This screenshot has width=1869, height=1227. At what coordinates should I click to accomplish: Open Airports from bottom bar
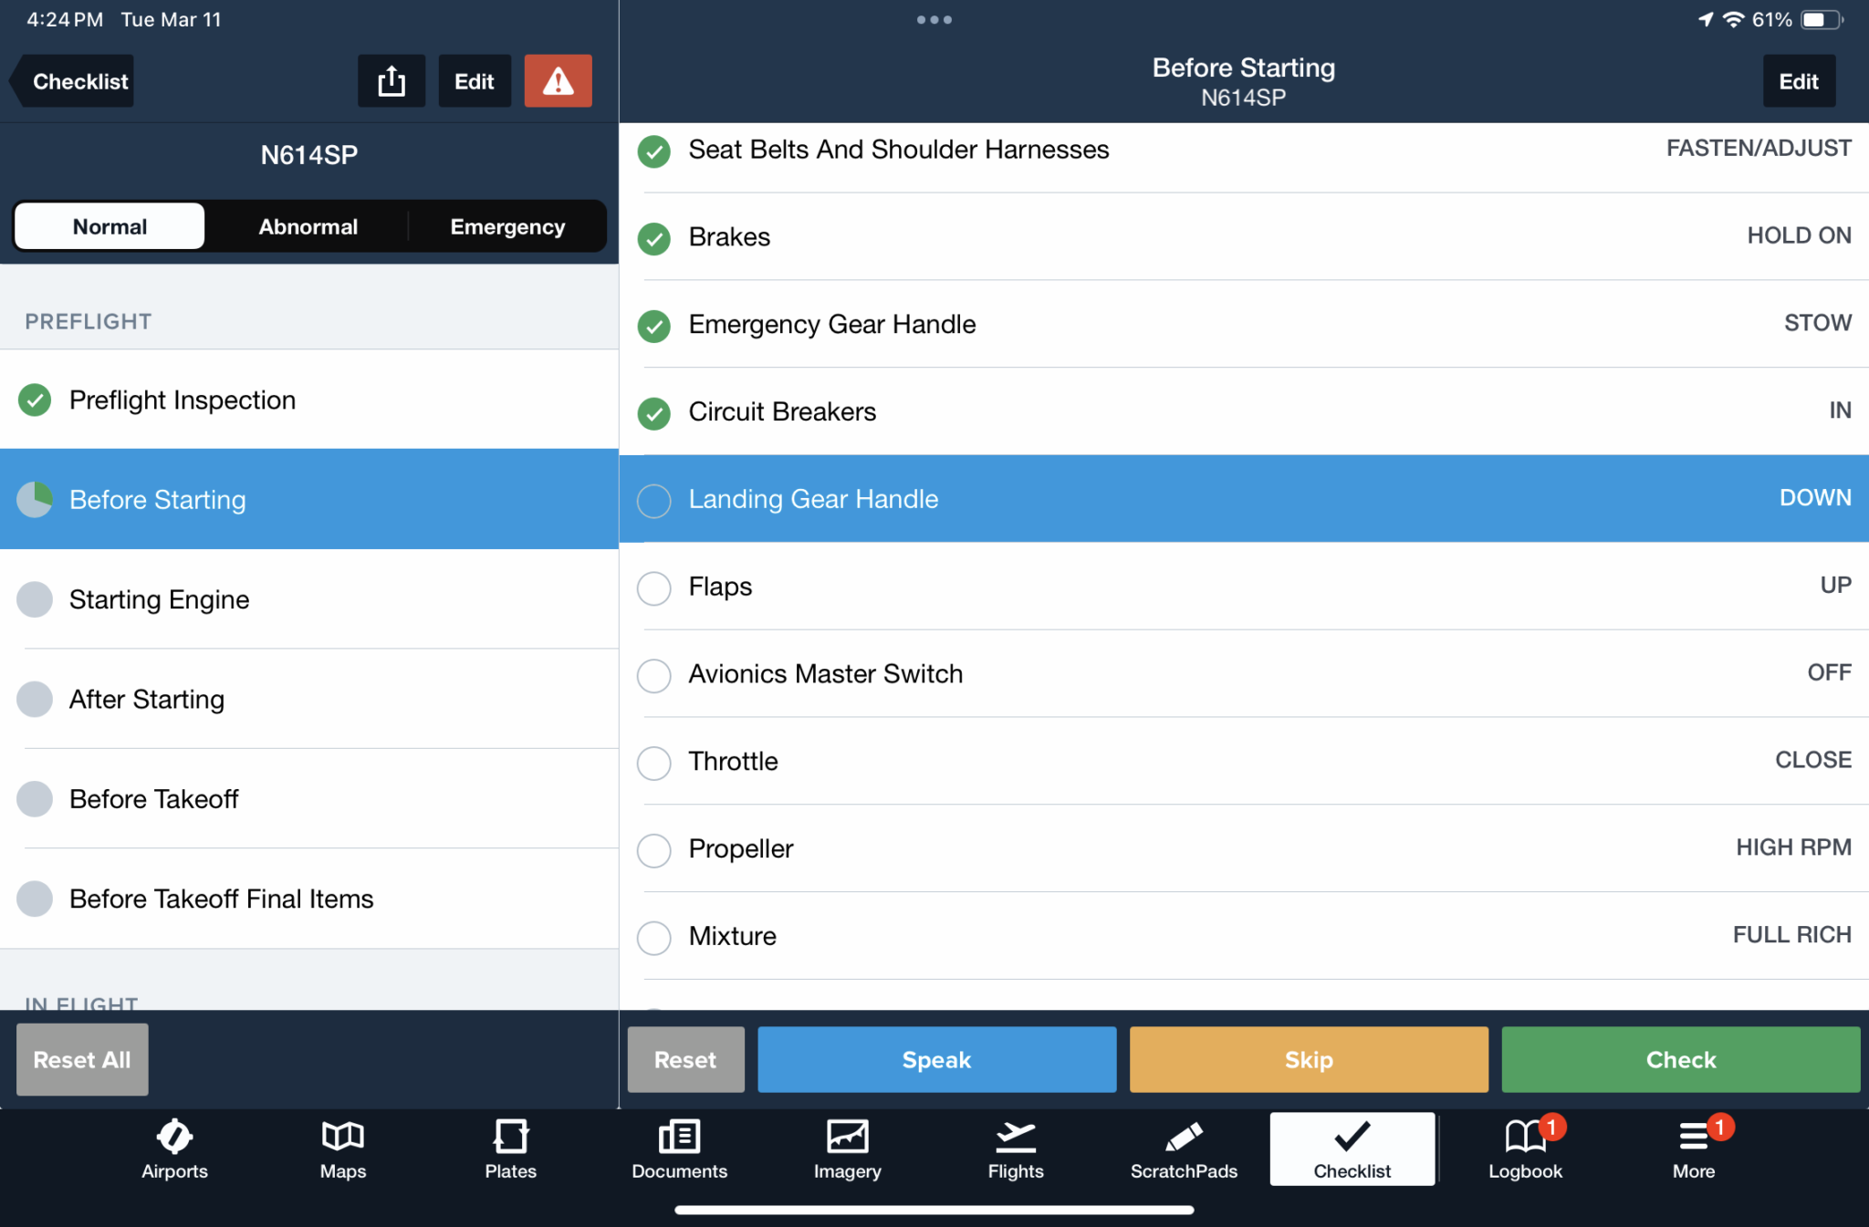174,1149
